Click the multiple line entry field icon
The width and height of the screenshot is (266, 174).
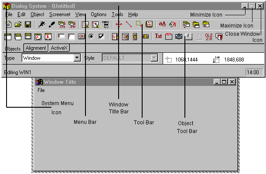[x=72, y=37]
